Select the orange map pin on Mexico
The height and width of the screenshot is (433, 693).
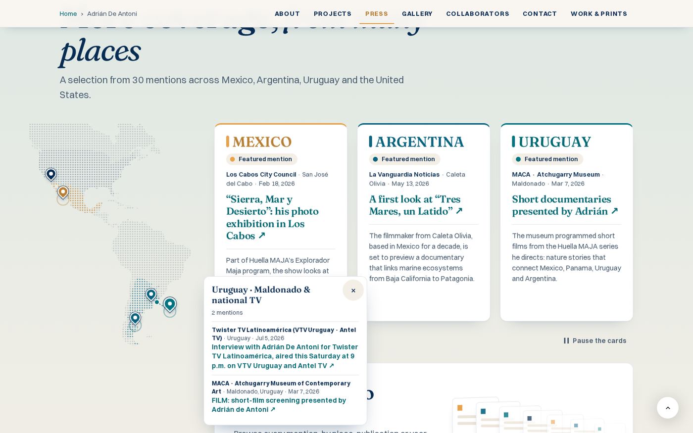(x=63, y=192)
